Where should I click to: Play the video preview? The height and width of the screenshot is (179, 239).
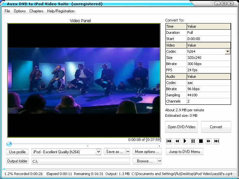pos(185,141)
